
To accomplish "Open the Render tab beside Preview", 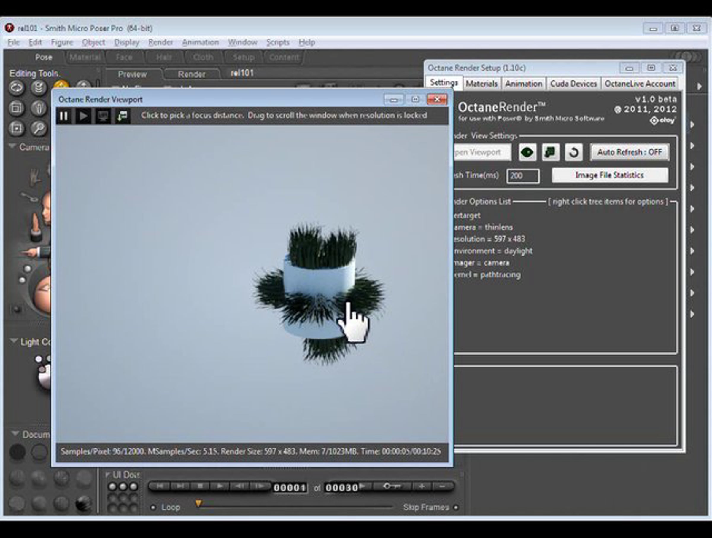I will point(192,74).
